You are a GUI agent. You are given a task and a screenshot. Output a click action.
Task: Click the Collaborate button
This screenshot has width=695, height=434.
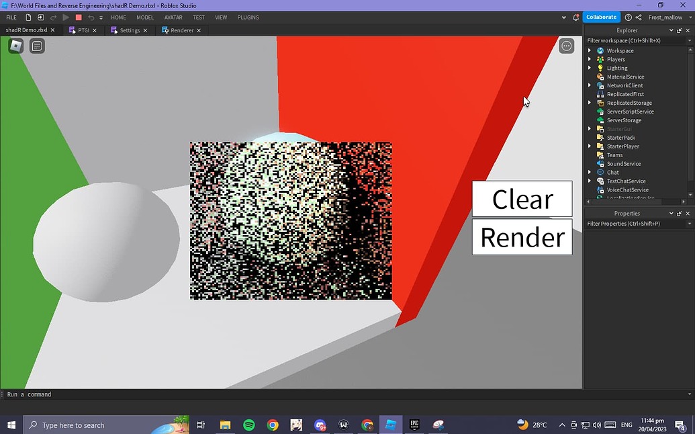pyautogui.click(x=600, y=16)
